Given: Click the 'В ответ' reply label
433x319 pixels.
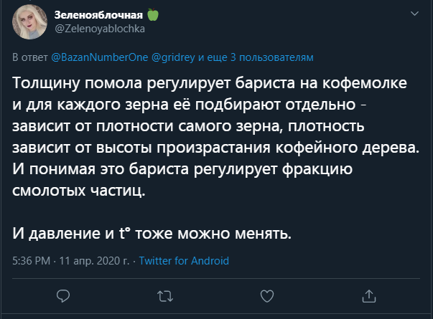Looking at the screenshot, I should [31, 56].
